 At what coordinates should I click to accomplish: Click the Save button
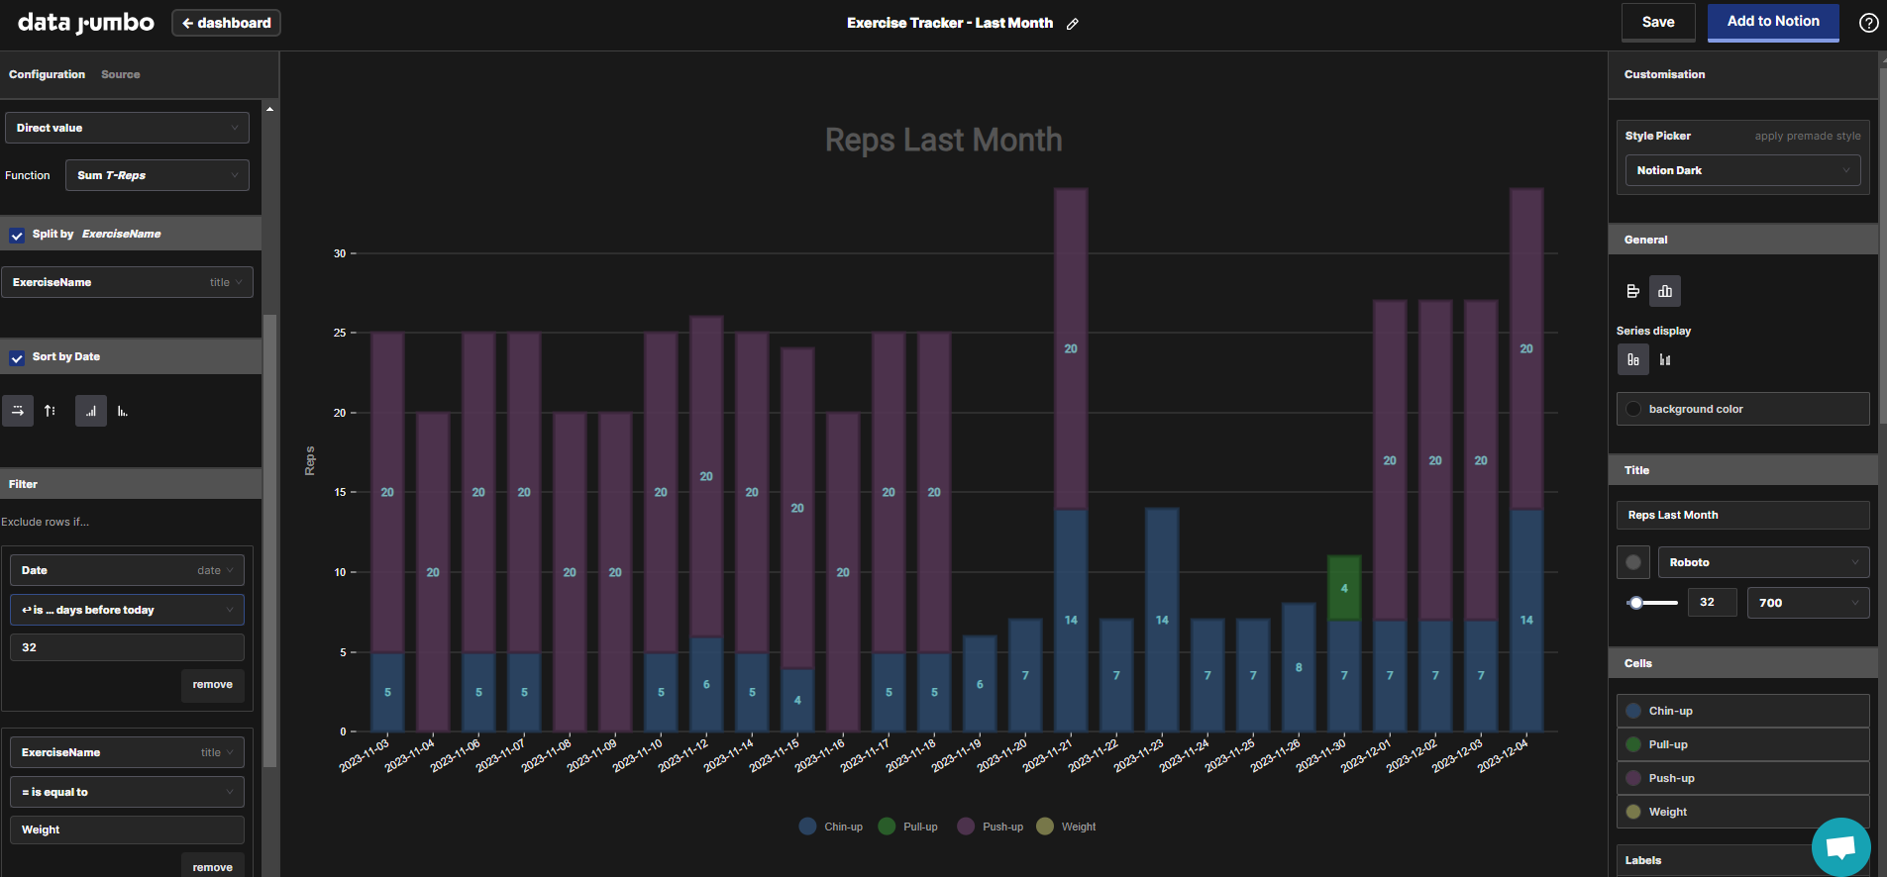coord(1657,22)
